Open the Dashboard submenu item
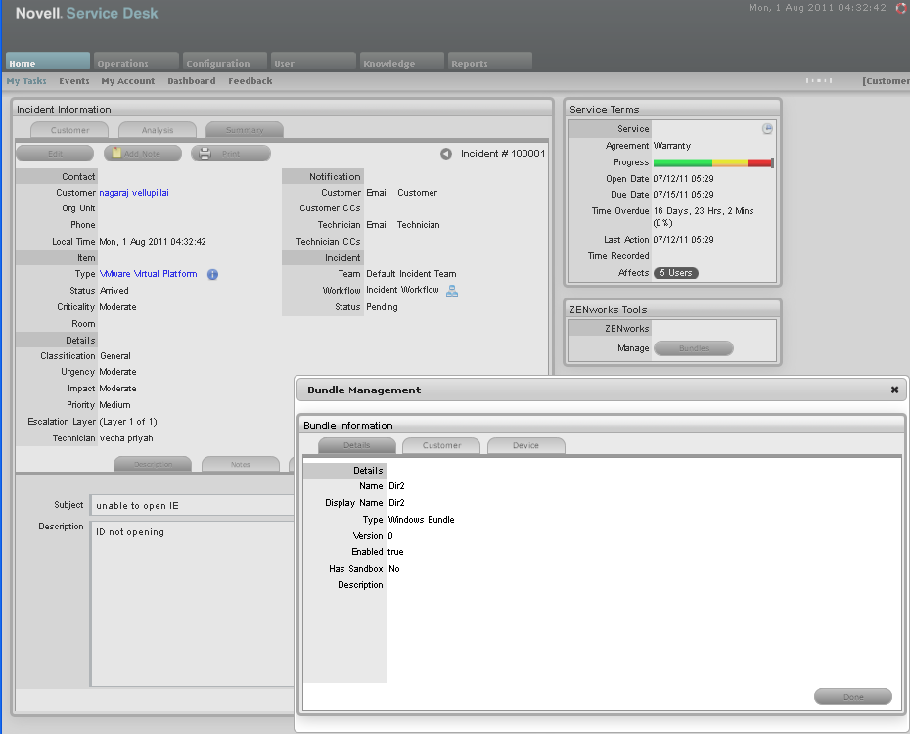The image size is (910, 734). pyautogui.click(x=191, y=81)
